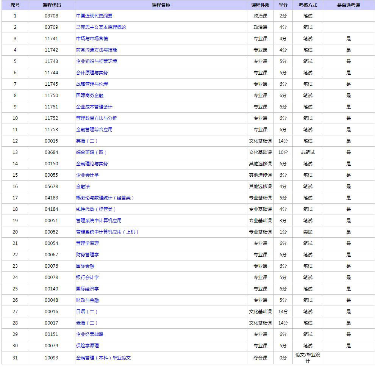The height and width of the screenshot is (367, 375).
Task: Open the 企业成本管理会计 course link
Action: 94,107
